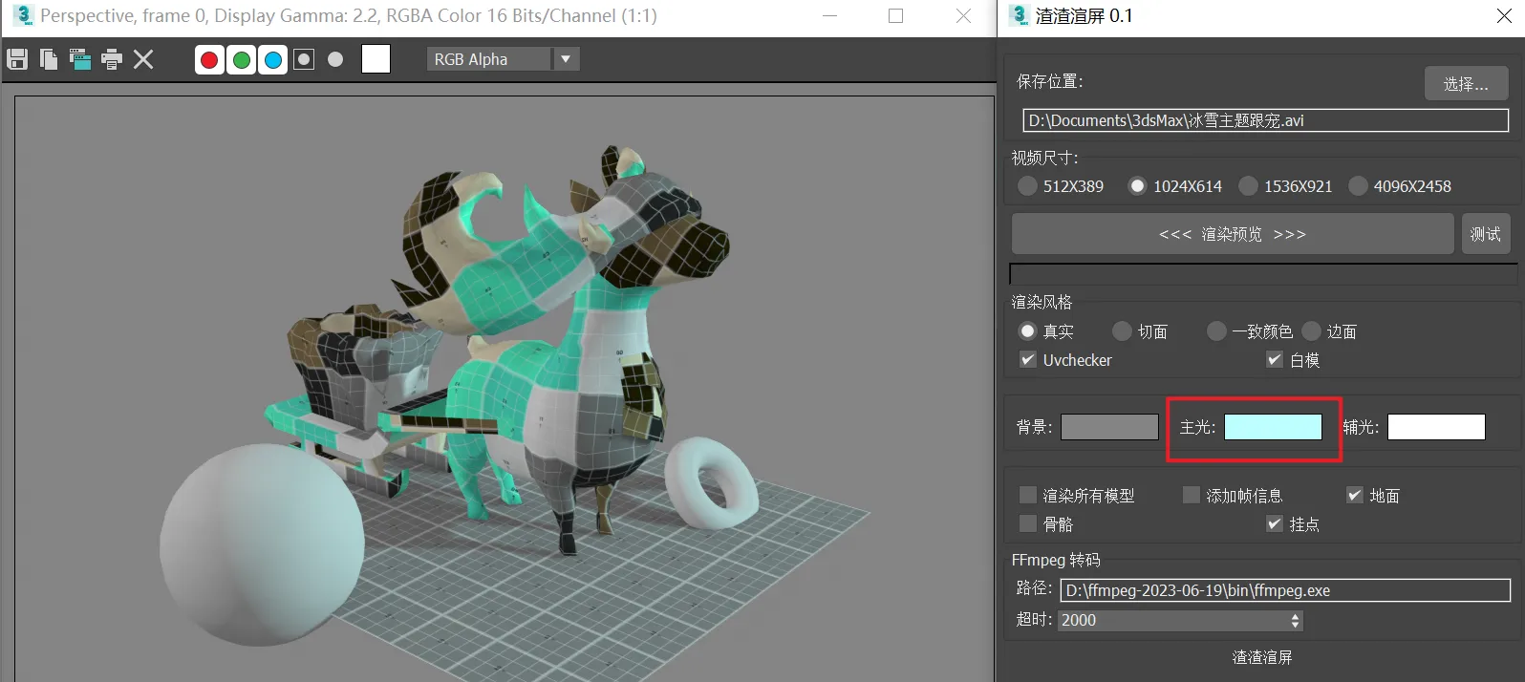Toggle the alpha channel display icon
1525x682 pixels.
[x=304, y=59]
